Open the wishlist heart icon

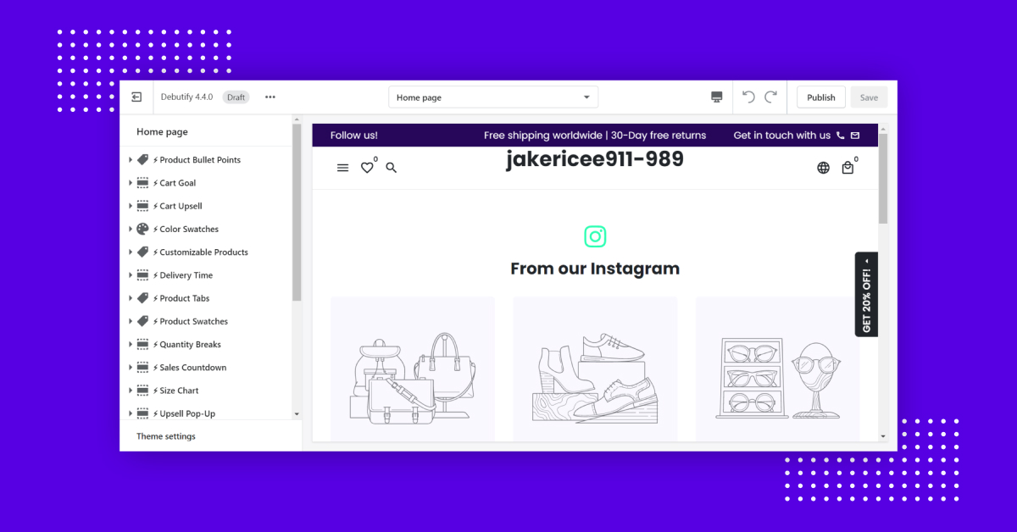pyautogui.click(x=367, y=168)
